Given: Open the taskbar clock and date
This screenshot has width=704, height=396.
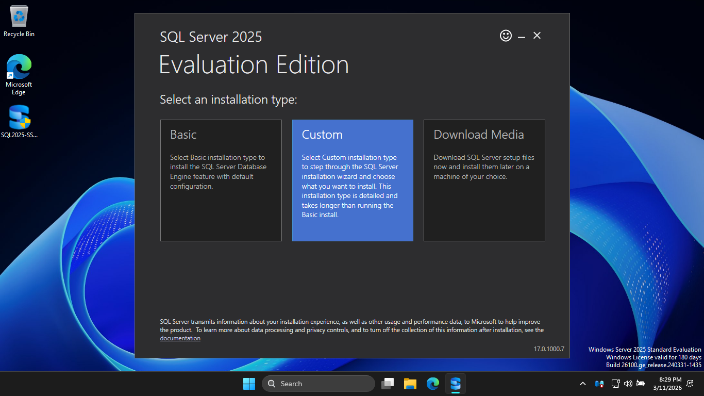Looking at the screenshot, I should click(x=670, y=383).
